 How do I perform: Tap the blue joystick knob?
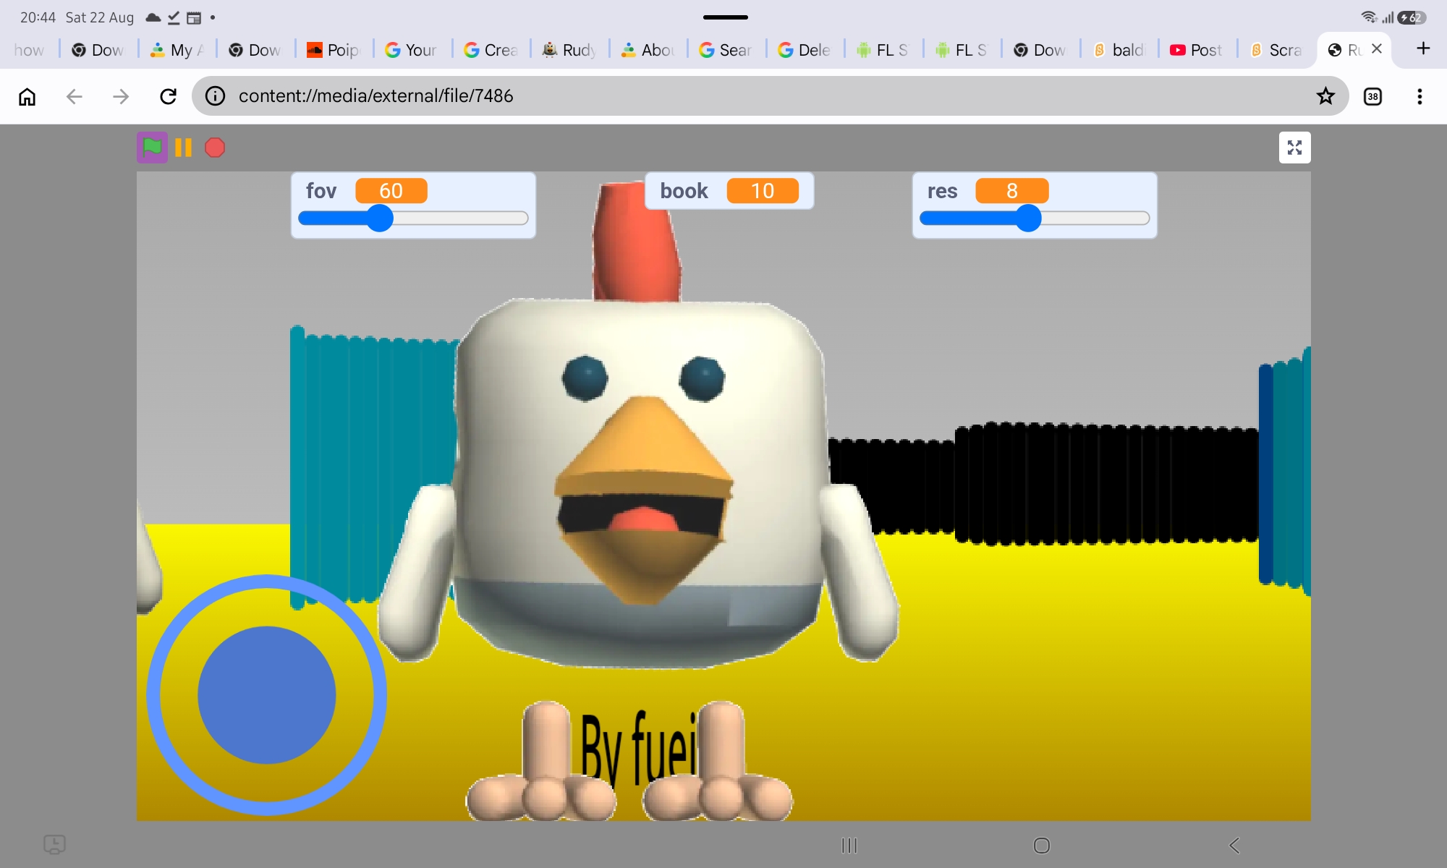coord(266,695)
